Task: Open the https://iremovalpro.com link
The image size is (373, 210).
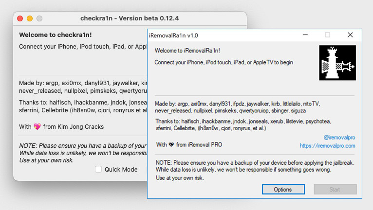Action: point(327,146)
